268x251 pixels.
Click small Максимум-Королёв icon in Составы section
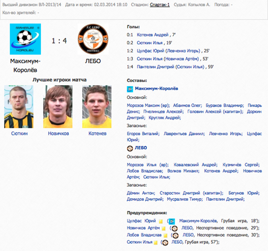pos(130,89)
